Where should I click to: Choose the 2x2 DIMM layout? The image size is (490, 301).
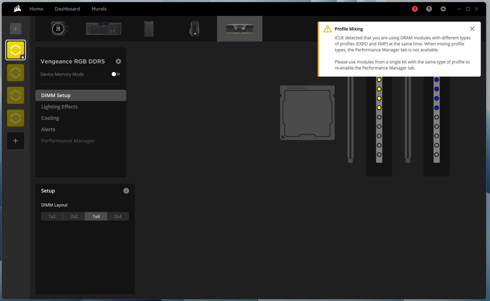coord(74,216)
